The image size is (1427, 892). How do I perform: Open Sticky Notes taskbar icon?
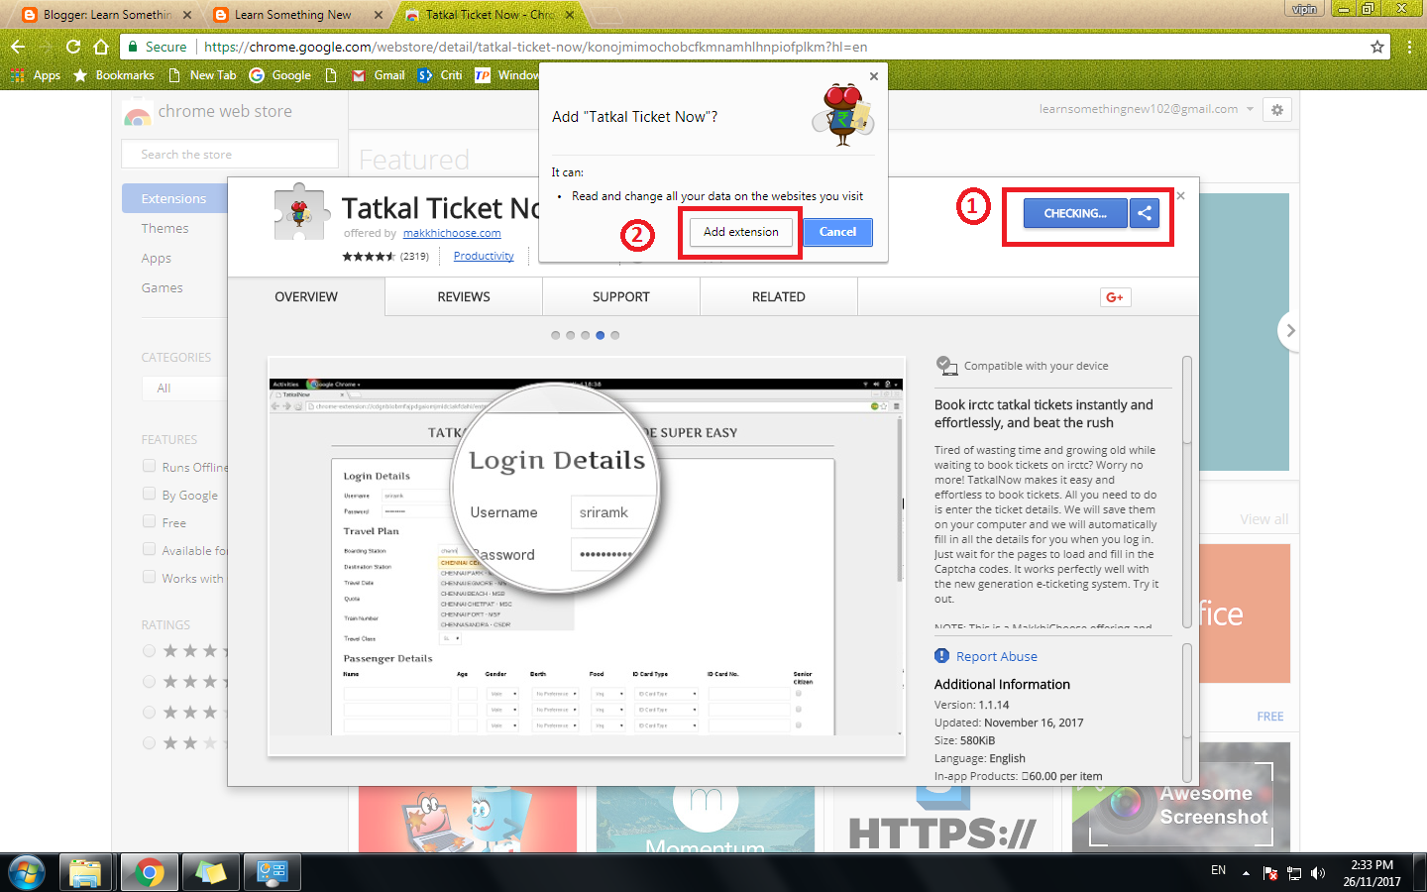[x=210, y=873]
